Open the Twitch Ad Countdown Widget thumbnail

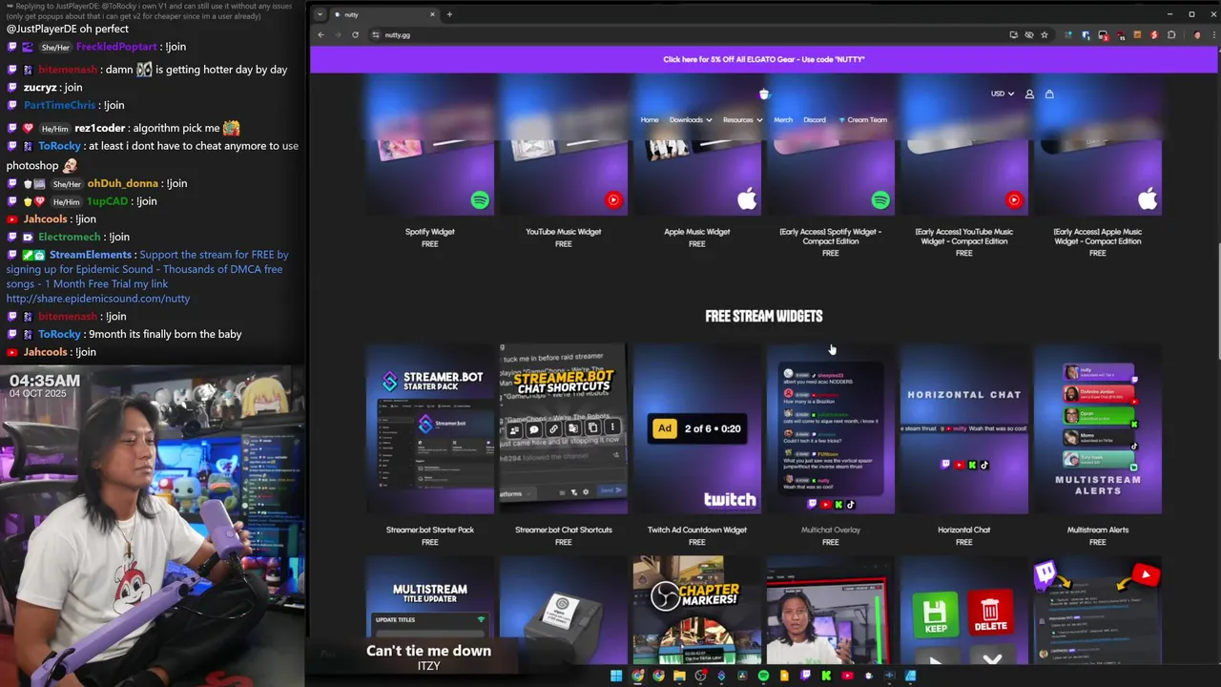pos(696,428)
